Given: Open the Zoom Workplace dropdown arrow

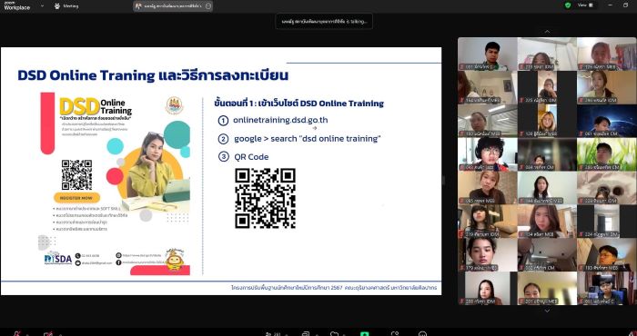Looking at the screenshot, I should (x=42, y=6).
